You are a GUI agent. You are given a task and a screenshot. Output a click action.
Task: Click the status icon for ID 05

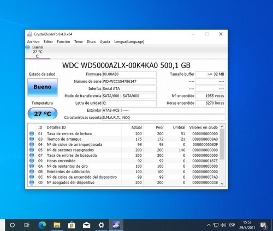click(32, 150)
